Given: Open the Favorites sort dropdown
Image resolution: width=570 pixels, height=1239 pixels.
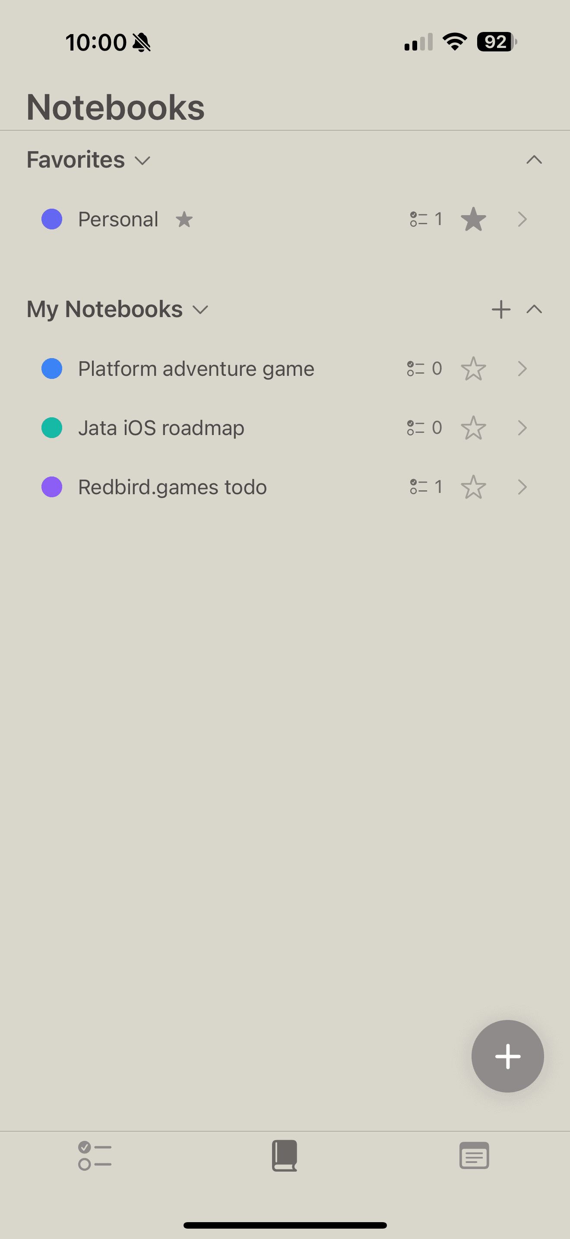Looking at the screenshot, I should (142, 160).
